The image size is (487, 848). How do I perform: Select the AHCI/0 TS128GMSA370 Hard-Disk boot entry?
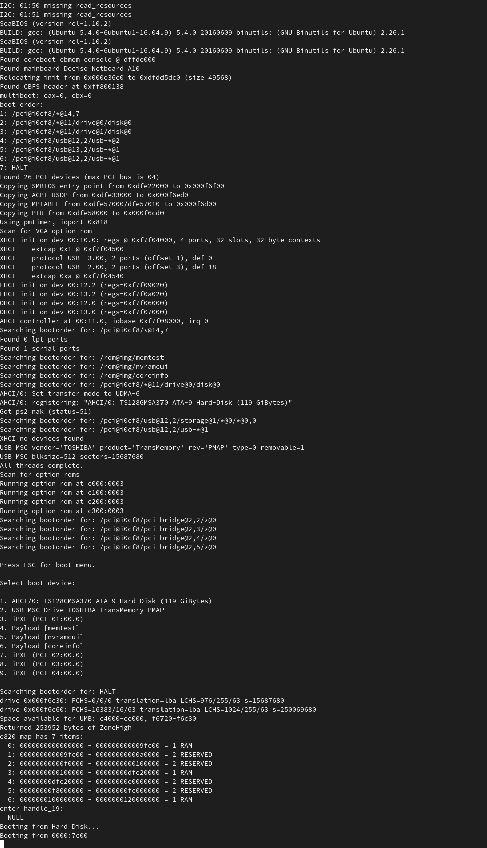[x=105, y=601]
